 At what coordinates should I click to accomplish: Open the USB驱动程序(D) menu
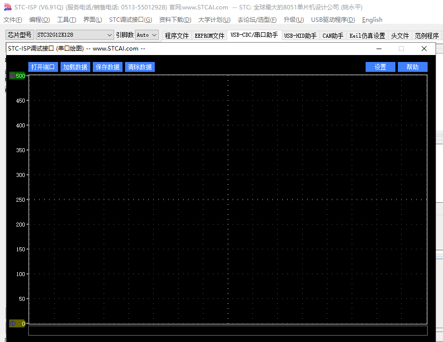pyautogui.click(x=333, y=20)
